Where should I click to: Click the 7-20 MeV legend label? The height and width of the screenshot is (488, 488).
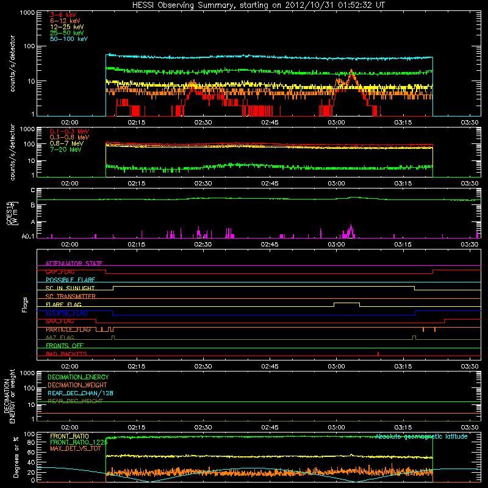coord(65,149)
